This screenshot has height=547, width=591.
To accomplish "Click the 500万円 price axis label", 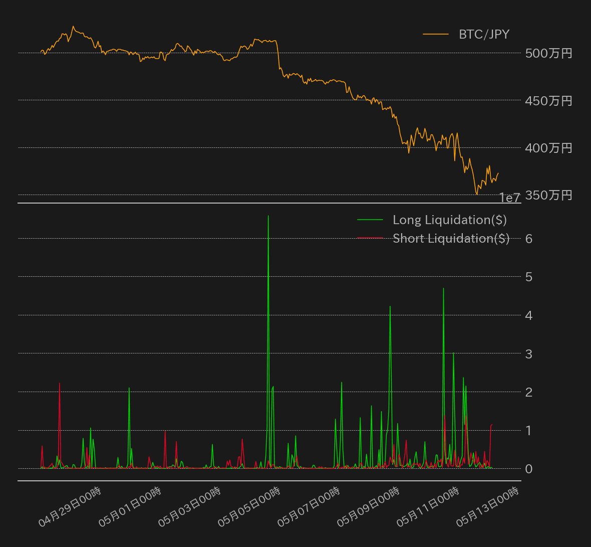I will coord(548,53).
